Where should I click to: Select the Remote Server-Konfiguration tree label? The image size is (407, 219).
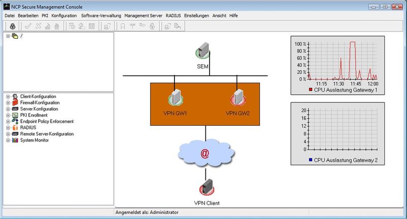click(47, 134)
